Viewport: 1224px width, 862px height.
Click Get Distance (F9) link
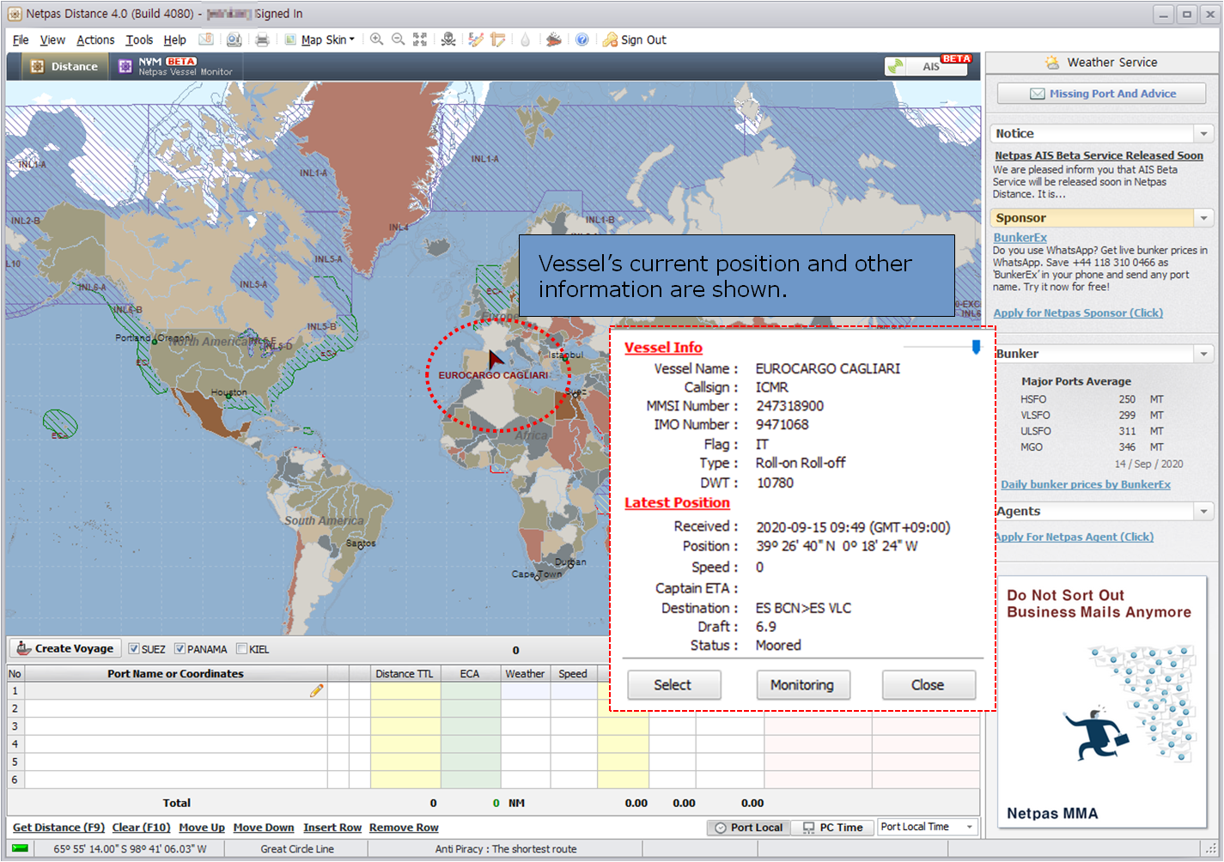(58, 828)
